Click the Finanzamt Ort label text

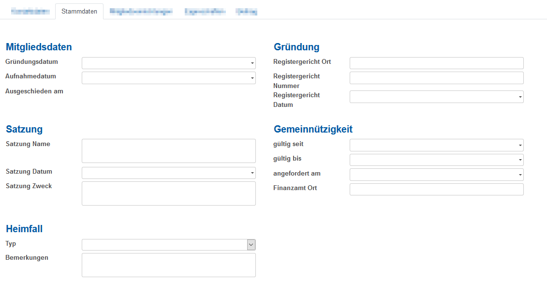295,188
